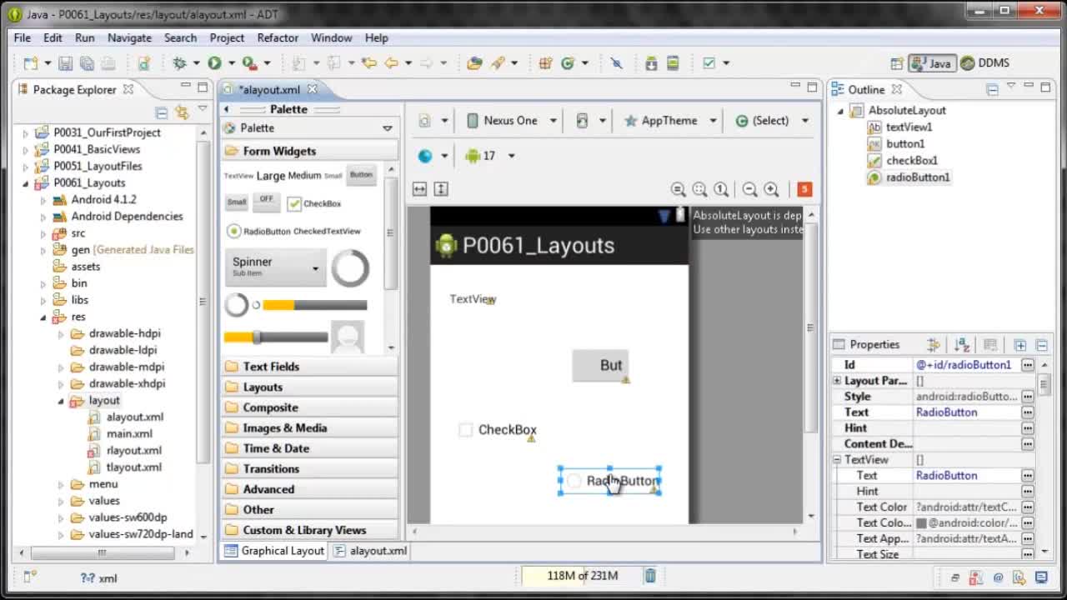The width and height of the screenshot is (1067, 600).
Task: Pick the CheckBox widget in the palette
Action: click(313, 203)
